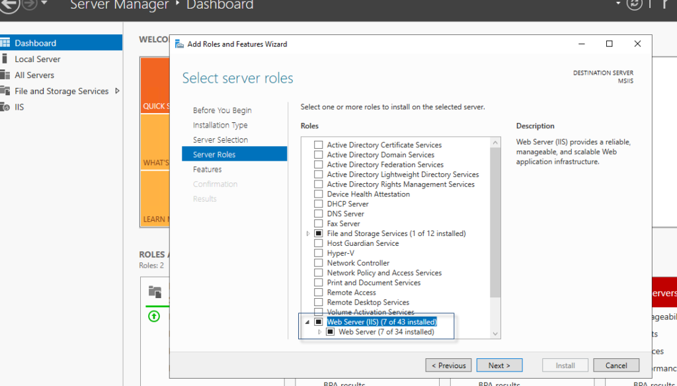The height and width of the screenshot is (386, 677).
Task: Click the Add Roles and Features Wizard title icon
Action: click(x=180, y=44)
